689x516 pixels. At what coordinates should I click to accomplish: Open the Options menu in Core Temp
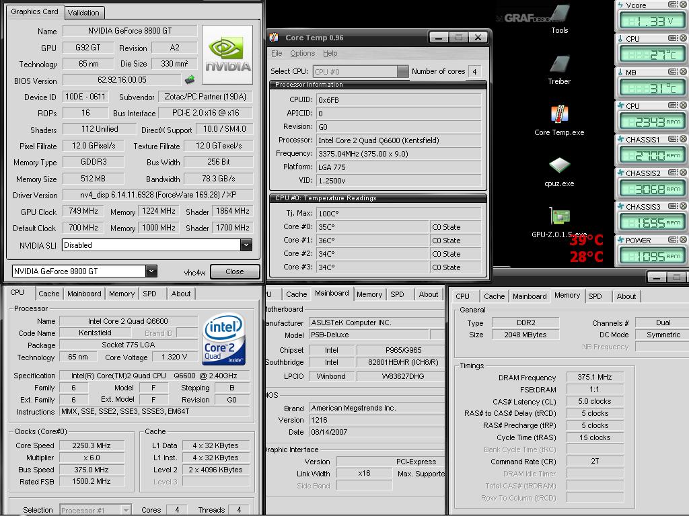click(x=302, y=53)
